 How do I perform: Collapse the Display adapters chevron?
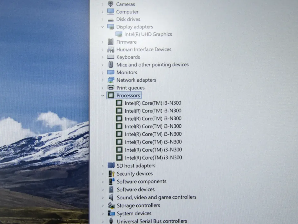pos(103,27)
